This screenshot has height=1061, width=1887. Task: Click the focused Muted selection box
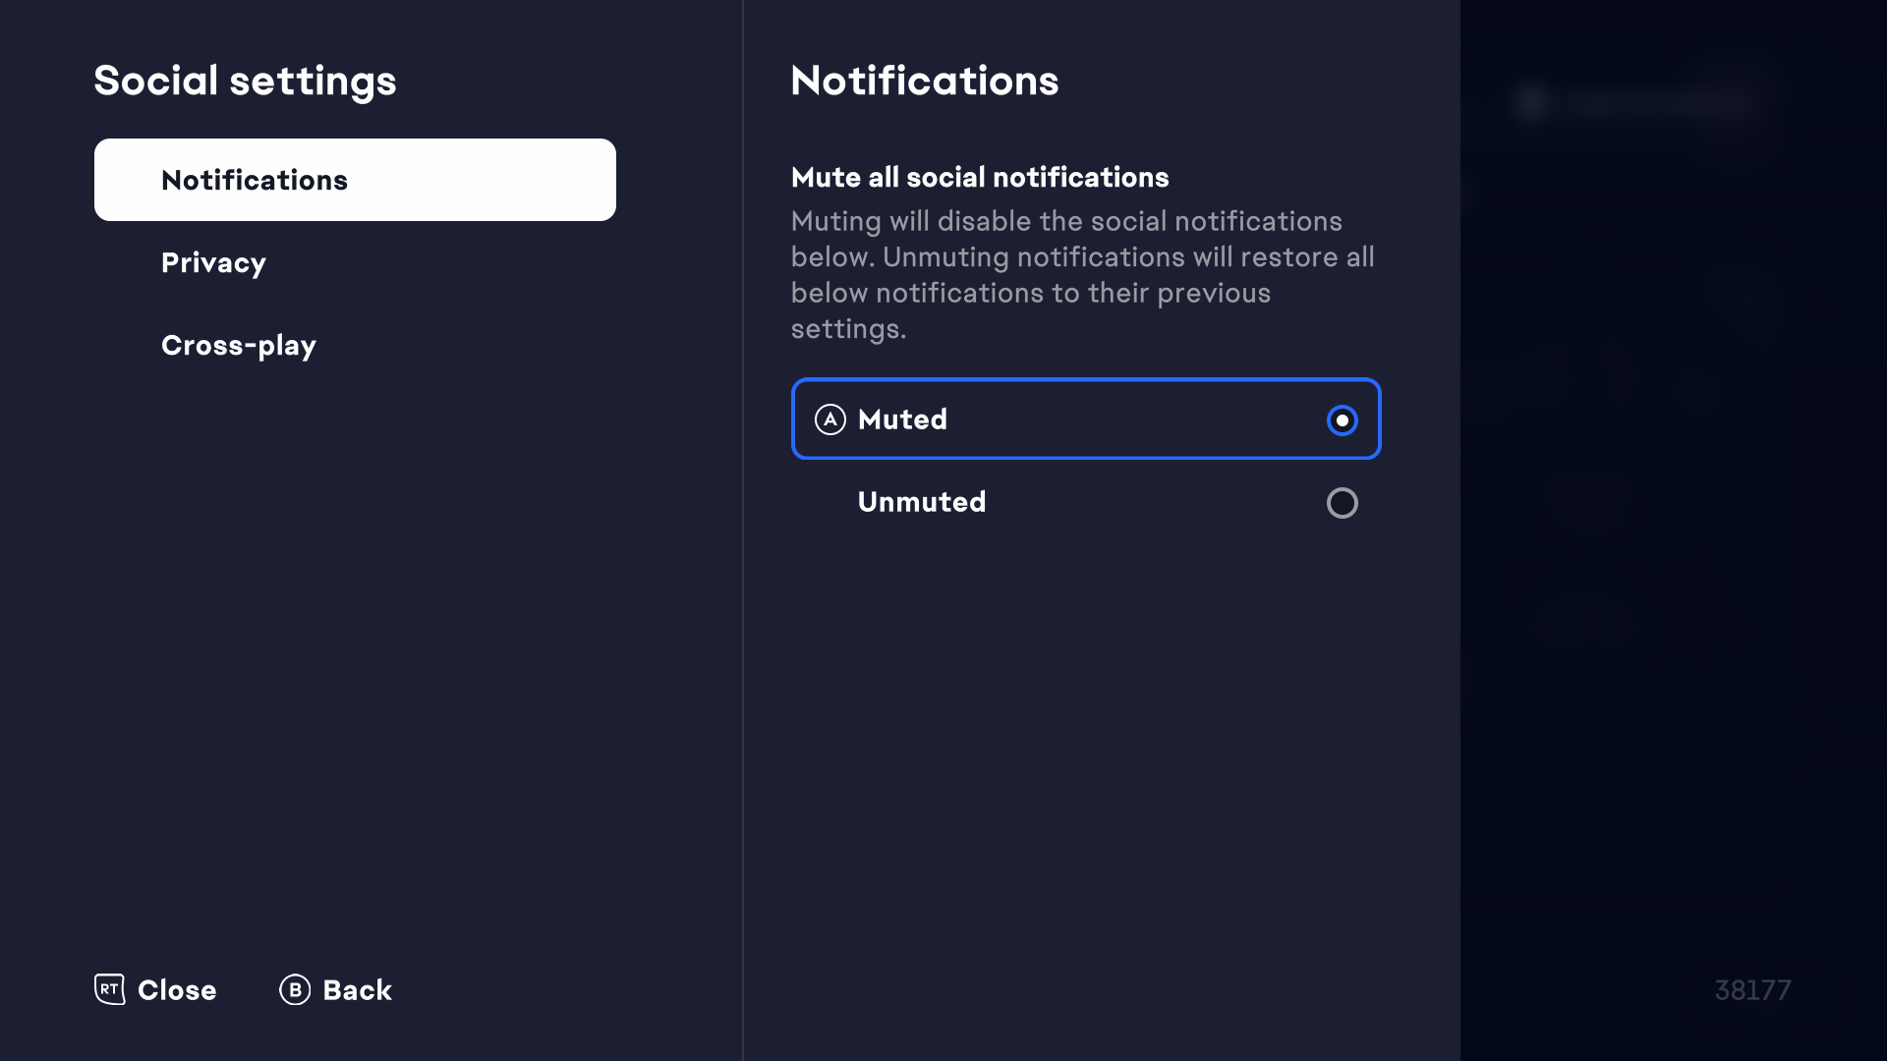[1085, 419]
